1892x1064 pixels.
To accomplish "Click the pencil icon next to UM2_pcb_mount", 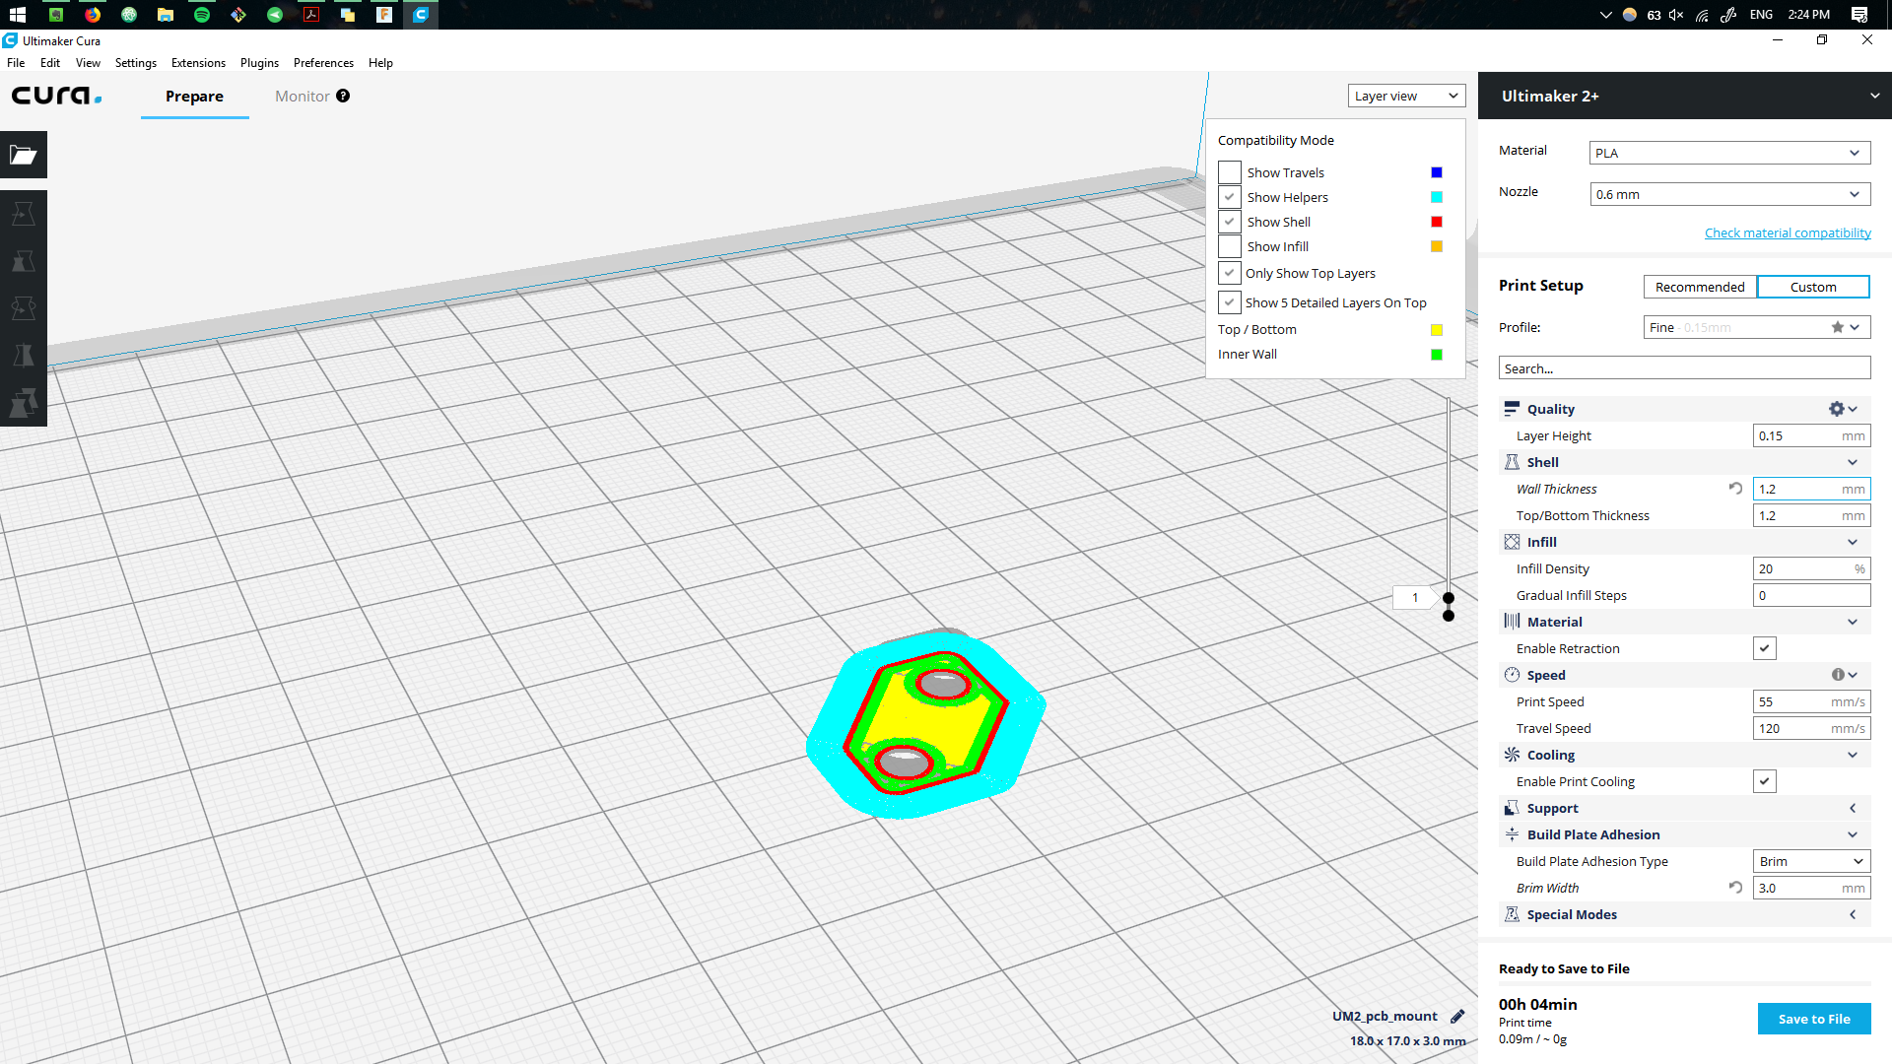I will [1457, 1016].
